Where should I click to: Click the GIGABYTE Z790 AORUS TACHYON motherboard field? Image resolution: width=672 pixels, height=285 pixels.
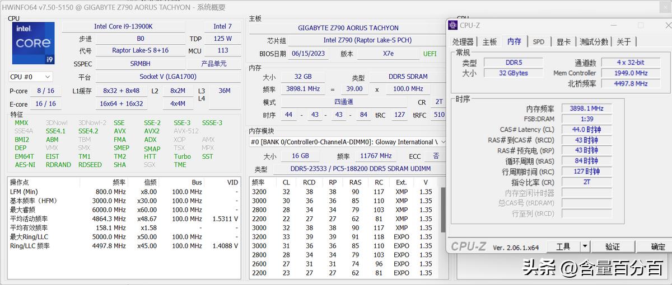click(348, 28)
